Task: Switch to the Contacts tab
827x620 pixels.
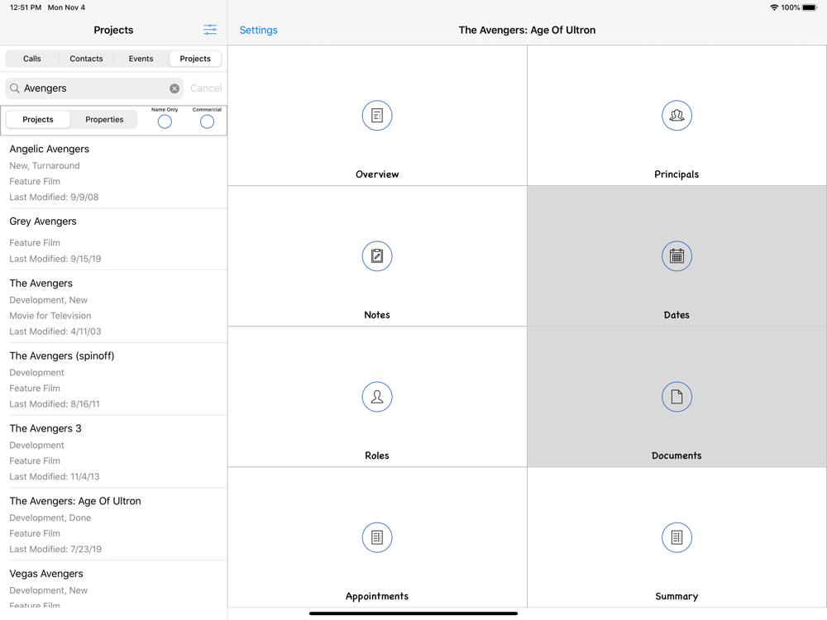Action: point(86,59)
